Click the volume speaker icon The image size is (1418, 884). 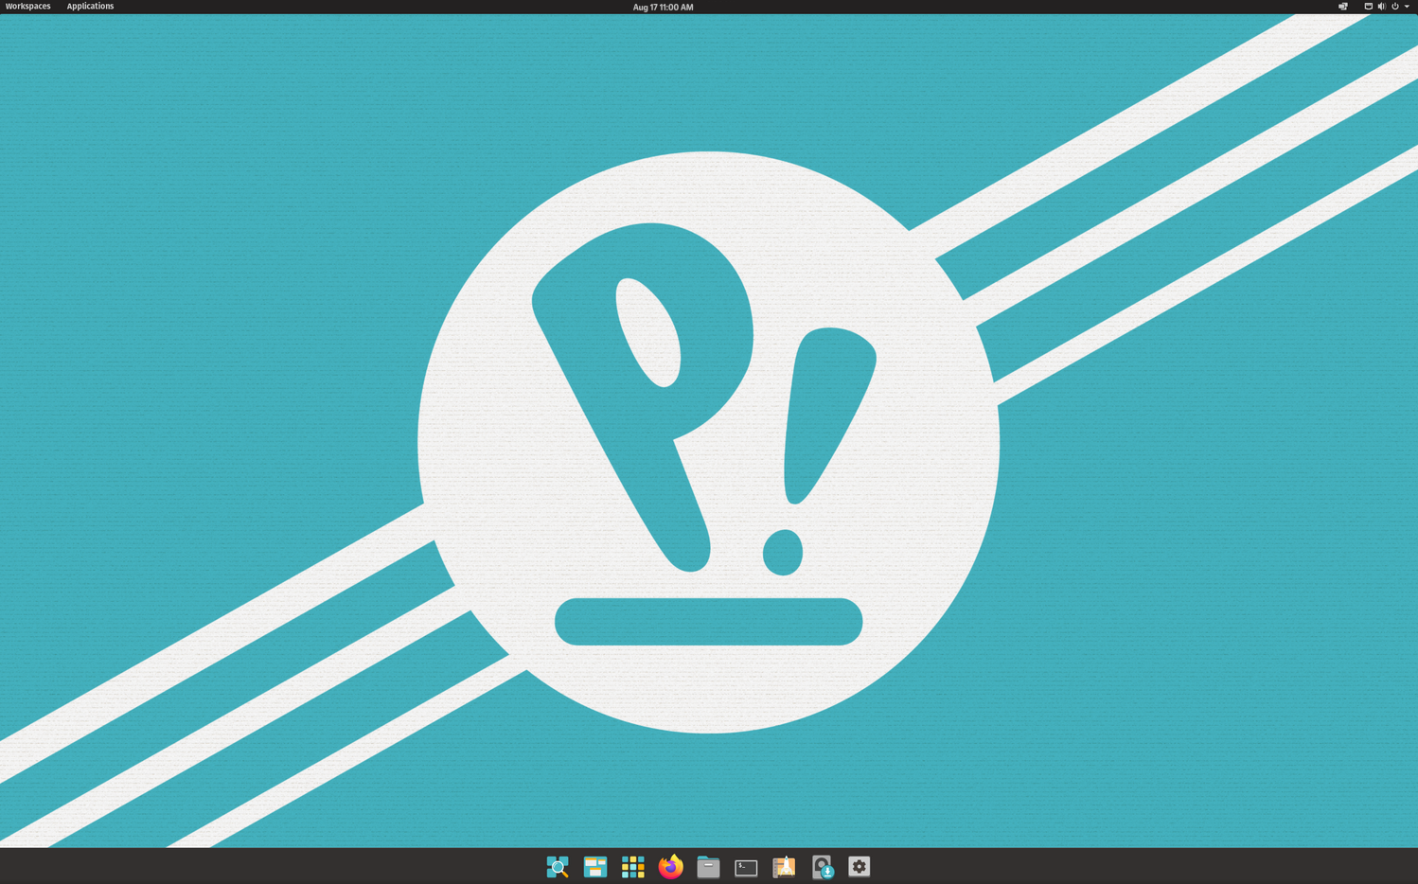(x=1381, y=7)
